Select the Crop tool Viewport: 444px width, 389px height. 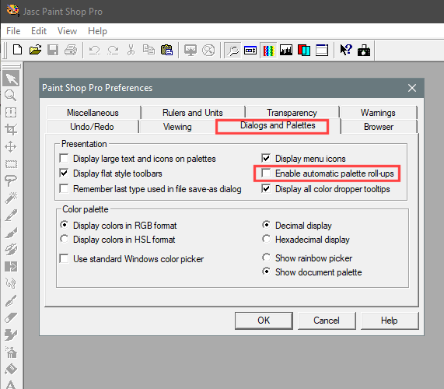tap(11, 129)
